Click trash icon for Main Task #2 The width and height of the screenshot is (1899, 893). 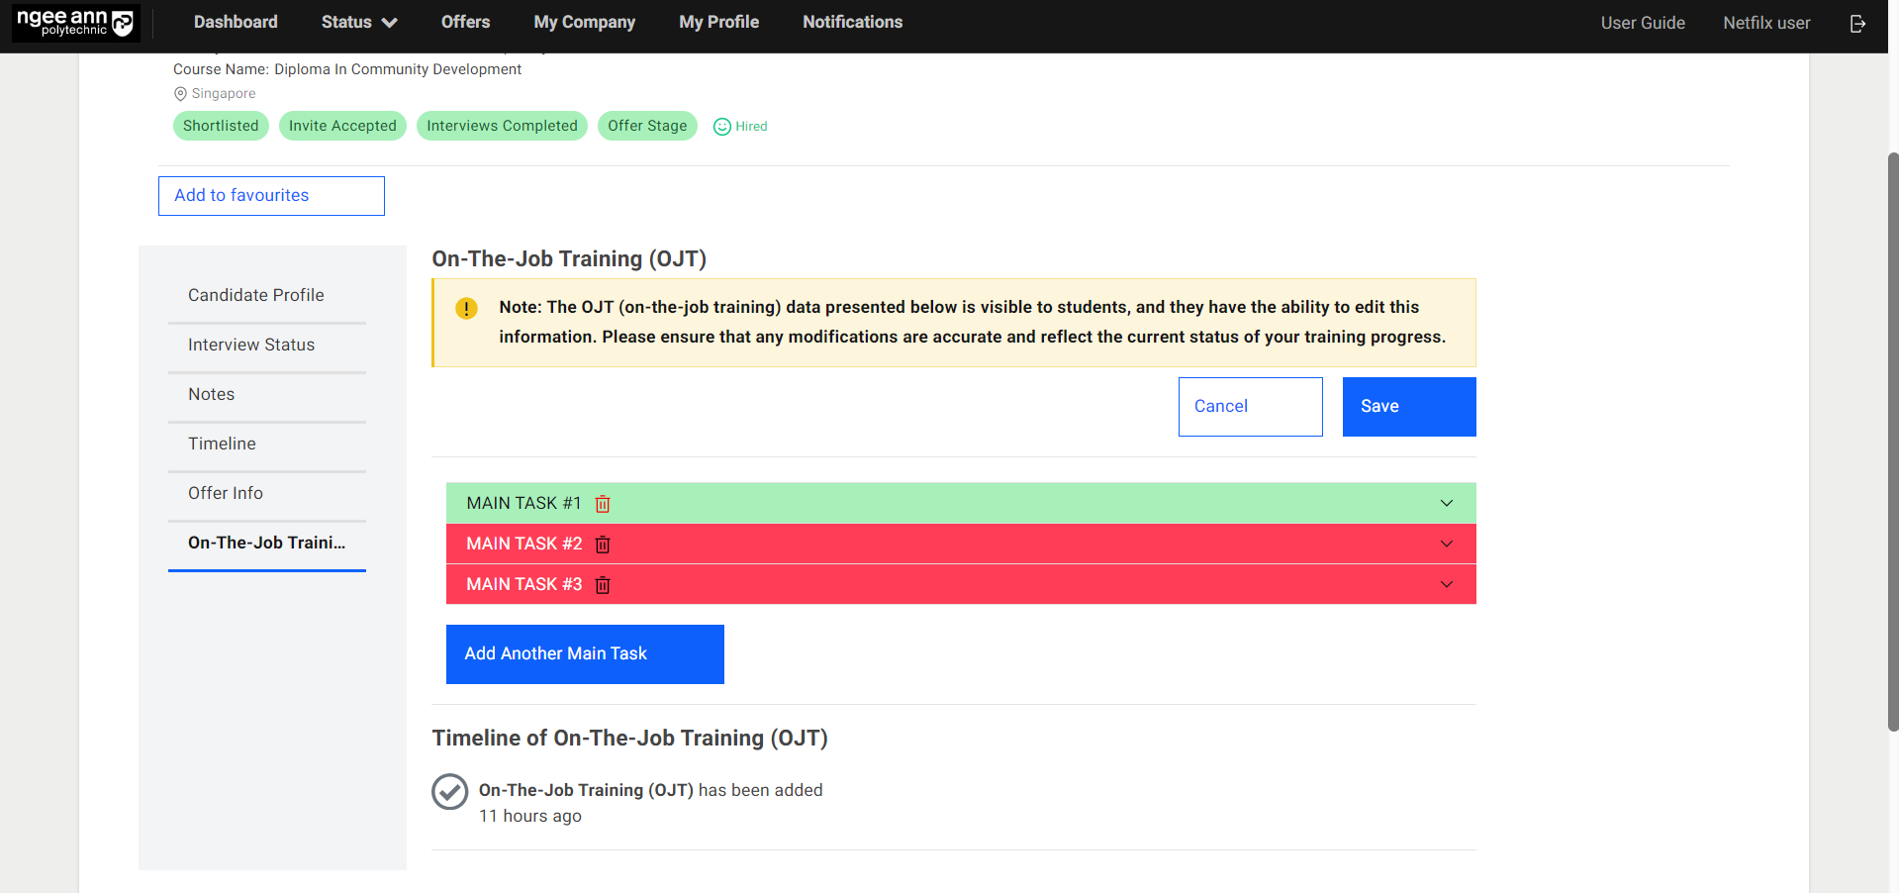(x=603, y=545)
